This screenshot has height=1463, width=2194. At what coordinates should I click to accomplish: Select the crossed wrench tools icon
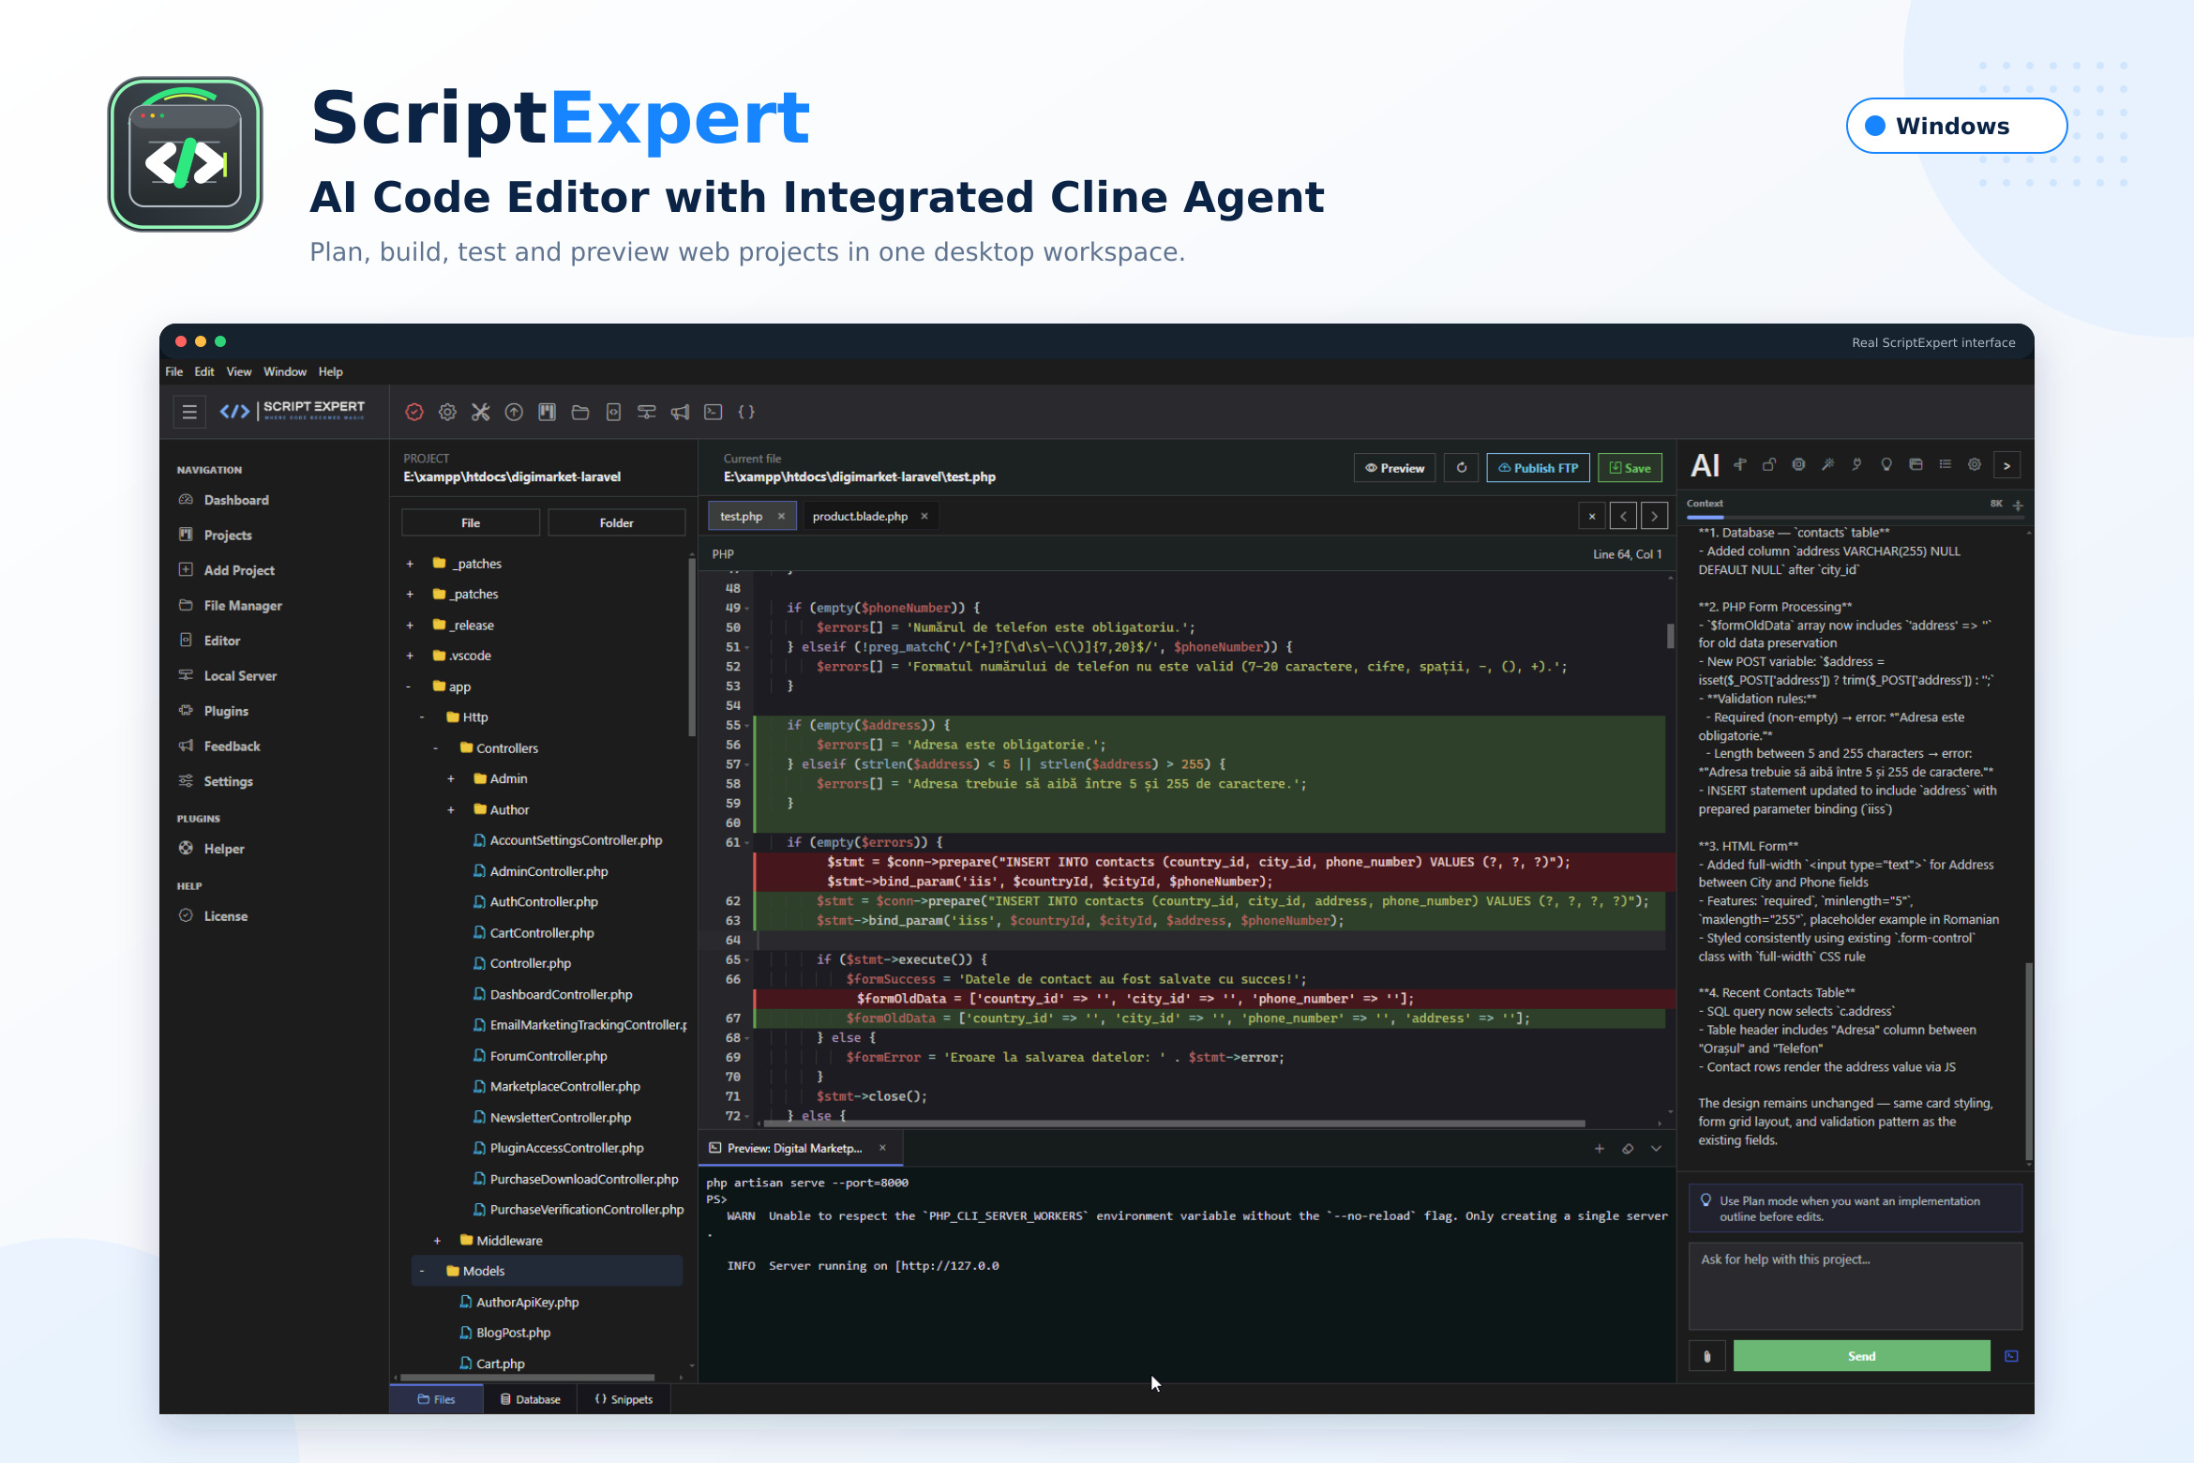480,412
